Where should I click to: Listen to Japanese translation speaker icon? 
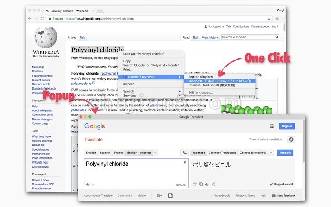point(207,184)
